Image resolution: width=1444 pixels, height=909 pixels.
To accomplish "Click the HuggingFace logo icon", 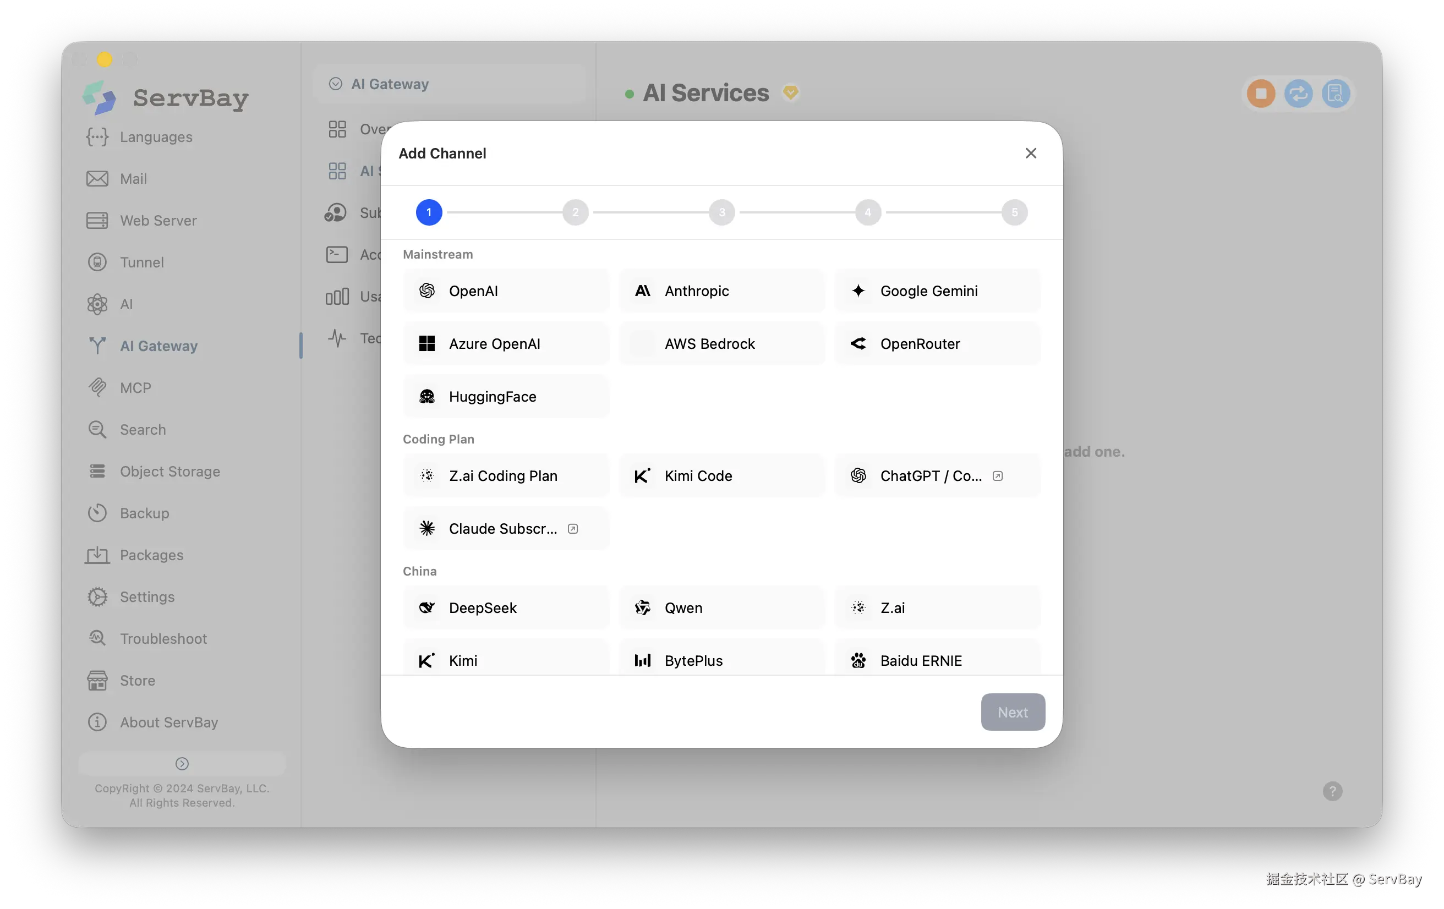I will pyautogui.click(x=427, y=396).
